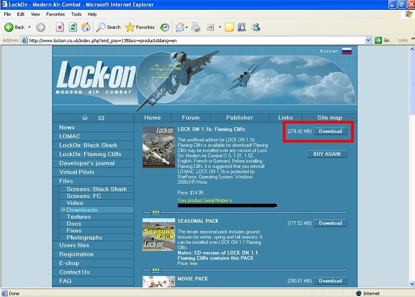This screenshot has height=297, width=415.
Task: Click the Print icon in toolbar
Action: (x=196, y=27)
